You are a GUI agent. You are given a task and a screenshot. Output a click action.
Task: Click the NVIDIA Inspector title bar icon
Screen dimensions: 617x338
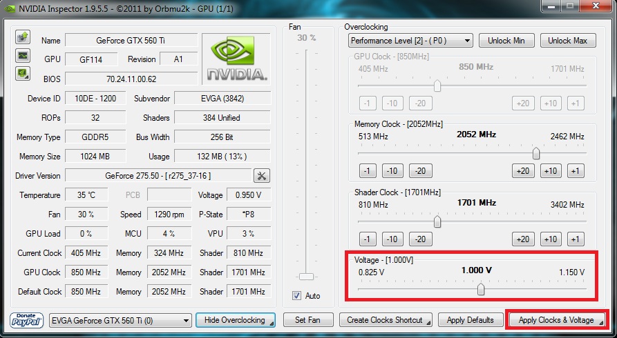[x=10, y=8]
